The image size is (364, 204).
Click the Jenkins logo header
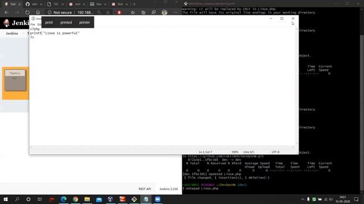point(16,23)
